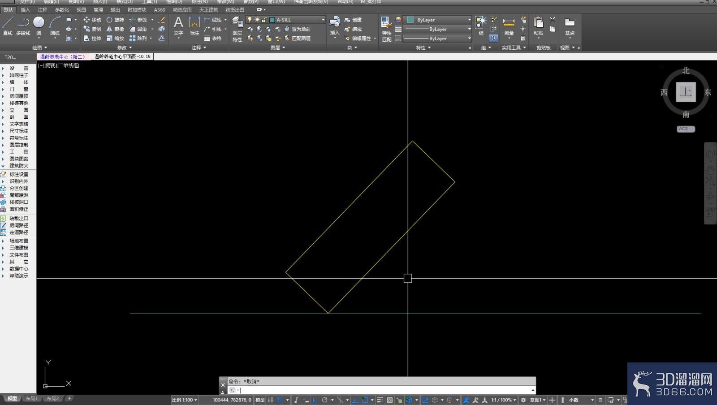This screenshot has width=717, height=405.
Task: Select the Arc (圆弧) tool
Action: coord(55,25)
